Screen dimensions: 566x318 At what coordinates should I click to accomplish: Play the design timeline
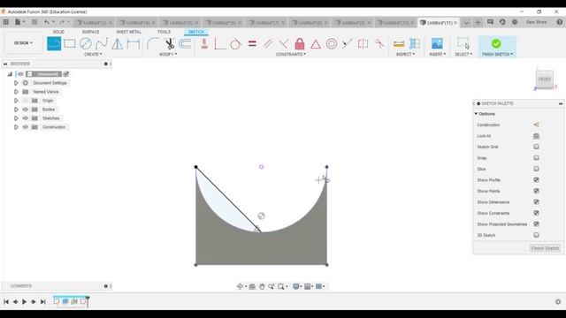[24, 302]
